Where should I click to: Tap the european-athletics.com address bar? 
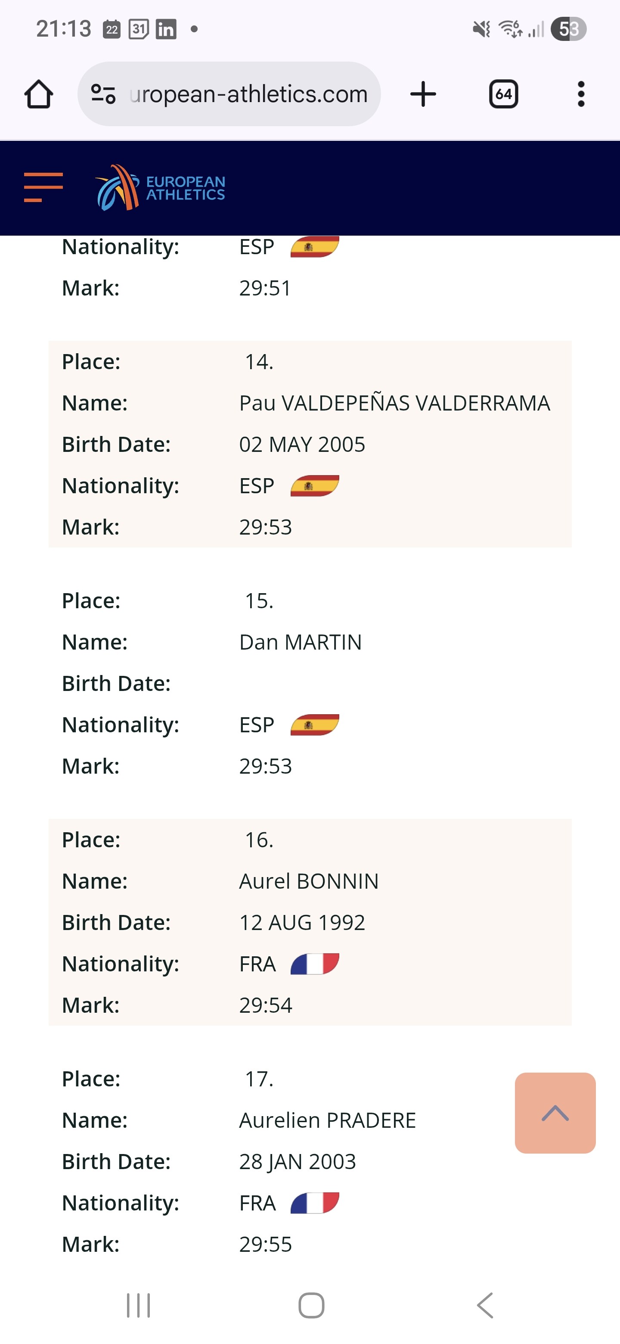(x=248, y=94)
